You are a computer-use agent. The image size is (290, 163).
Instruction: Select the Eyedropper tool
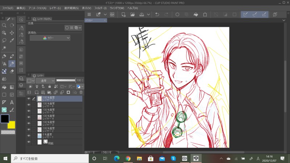click(12, 41)
